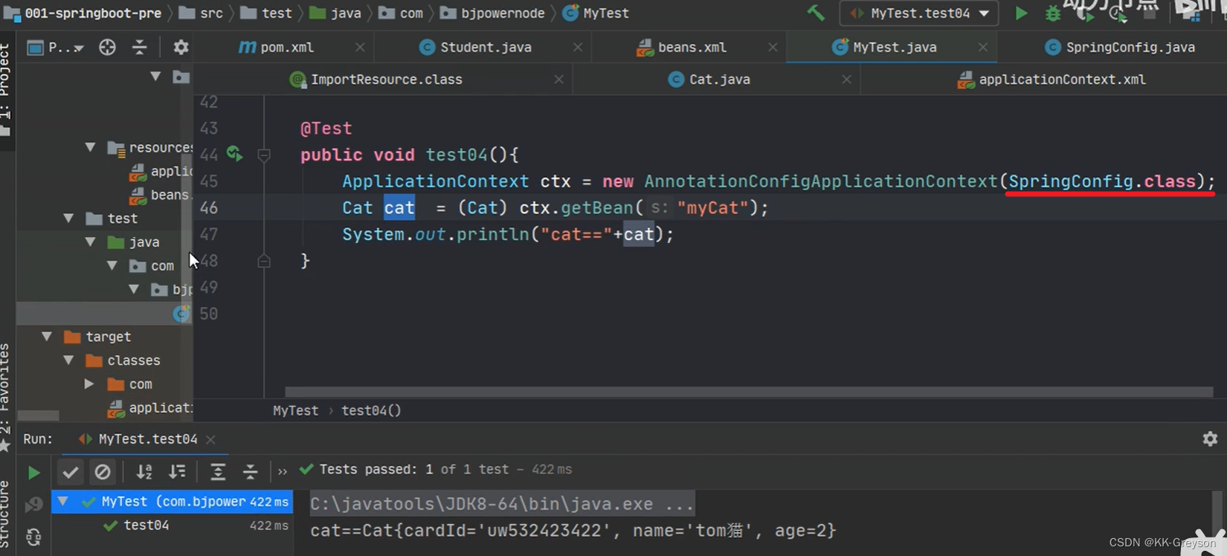Open the SpringConfig.java tab
The height and width of the screenshot is (556, 1227).
click(x=1120, y=47)
